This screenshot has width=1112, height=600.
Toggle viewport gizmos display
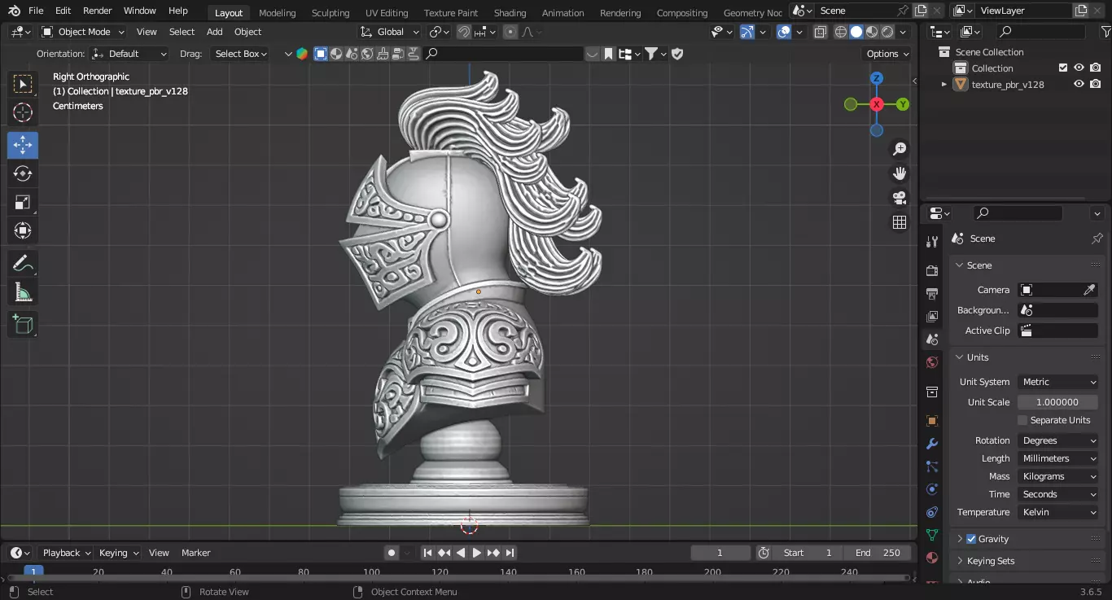click(x=746, y=32)
